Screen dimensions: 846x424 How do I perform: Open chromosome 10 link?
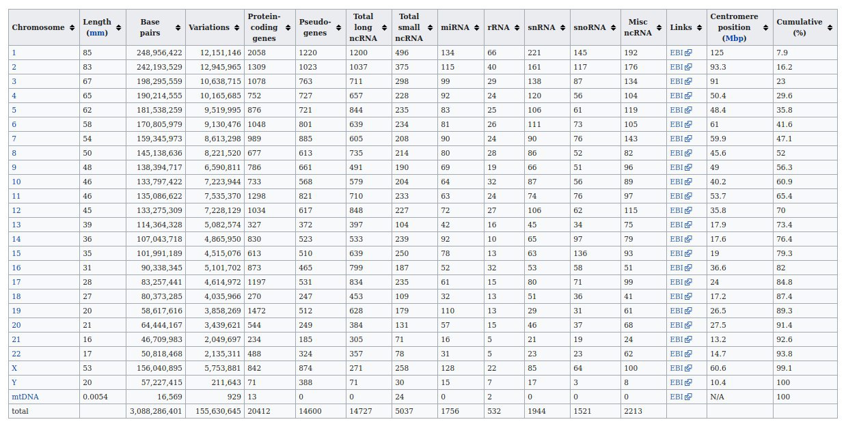(16, 182)
